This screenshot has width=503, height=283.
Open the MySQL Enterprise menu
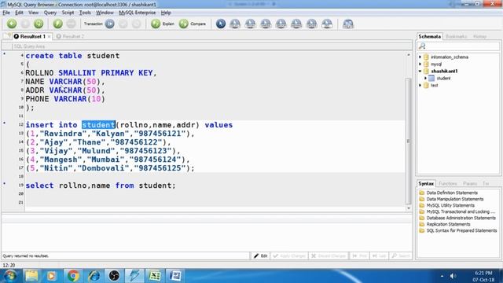coord(138,13)
